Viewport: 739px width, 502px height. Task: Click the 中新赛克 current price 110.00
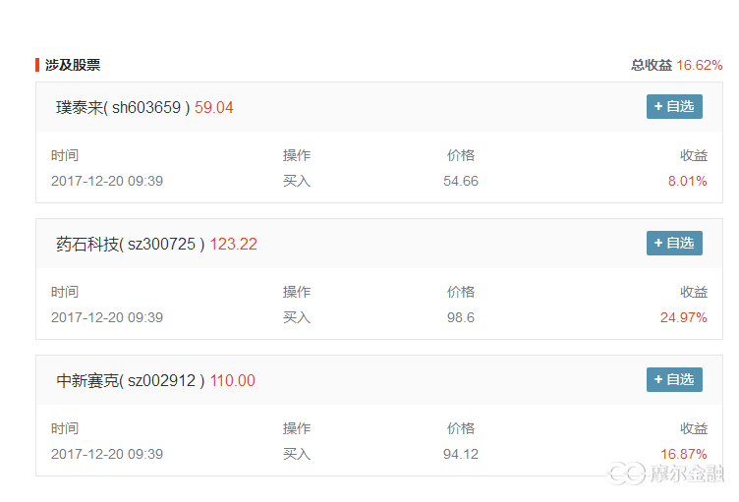pyautogui.click(x=232, y=381)
